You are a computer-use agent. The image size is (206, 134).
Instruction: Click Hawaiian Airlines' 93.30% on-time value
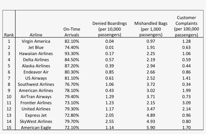click(72, 54)
